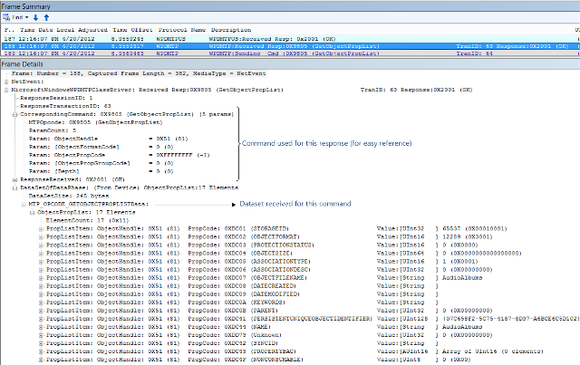Select the ResponseTransactionID: 63 line
The height and width of the screenshot is (365, 580).
(65, 106)
